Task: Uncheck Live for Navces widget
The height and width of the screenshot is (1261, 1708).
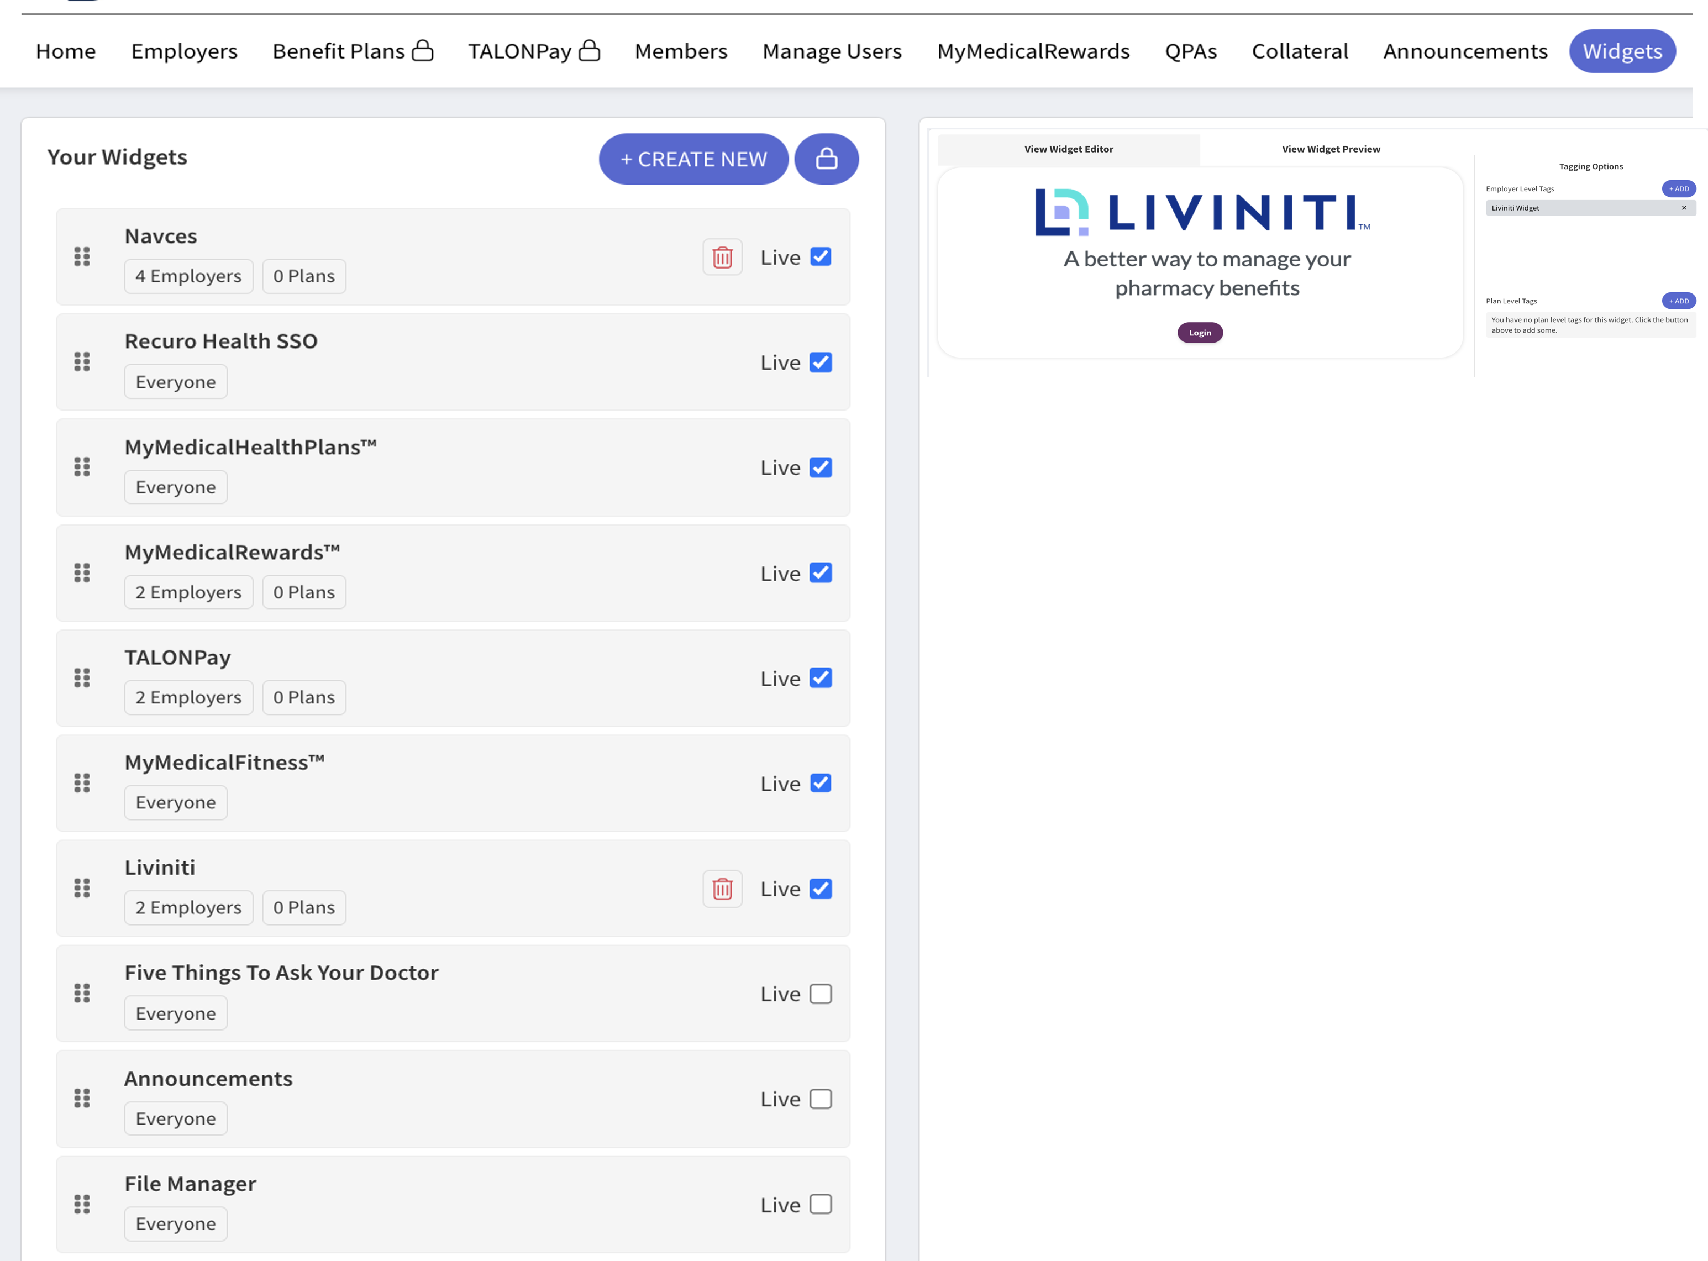Action: click(821, 258)
